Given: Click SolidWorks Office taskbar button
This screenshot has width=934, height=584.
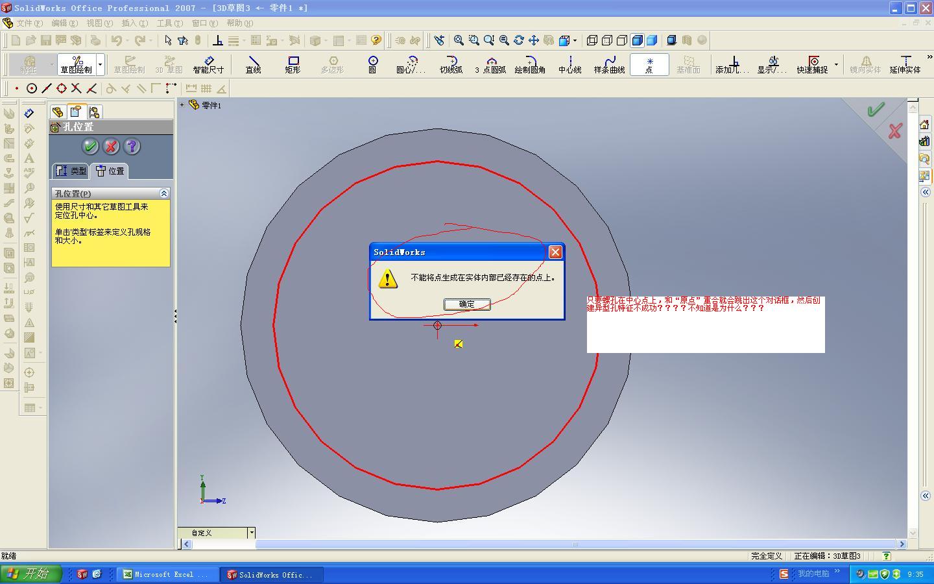Looking at the screenshot, I should (x=272, y=574).
